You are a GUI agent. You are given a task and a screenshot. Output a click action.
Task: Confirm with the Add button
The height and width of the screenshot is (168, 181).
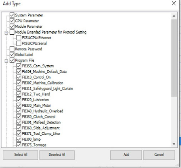tap(126, 155)
